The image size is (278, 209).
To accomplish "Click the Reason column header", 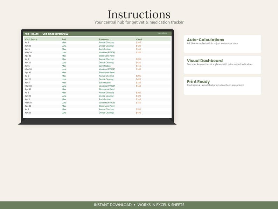I will coord(104,39).
